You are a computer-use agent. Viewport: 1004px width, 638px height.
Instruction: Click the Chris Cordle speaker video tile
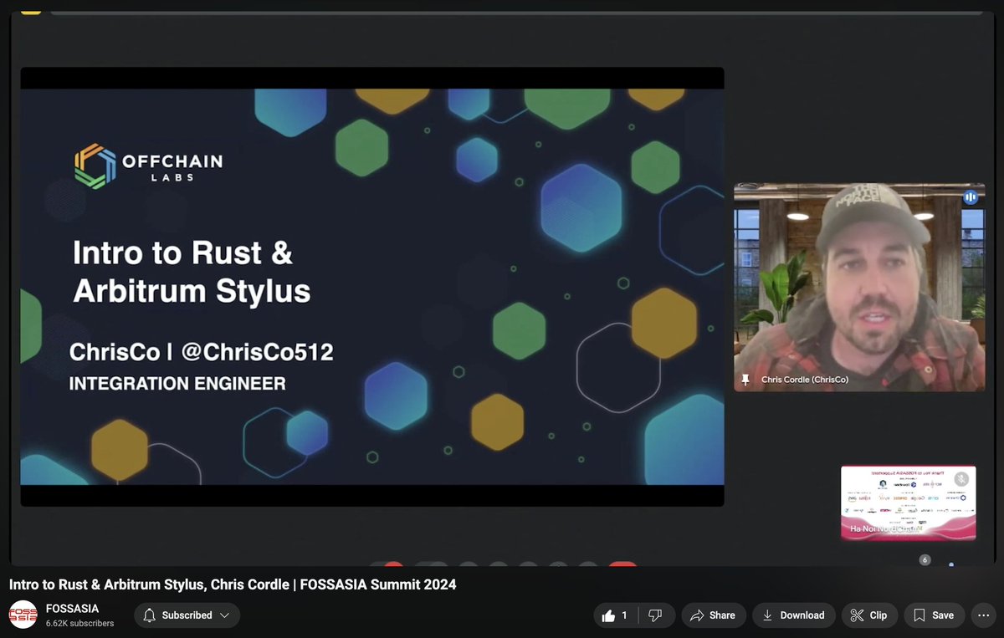(859, 288)
